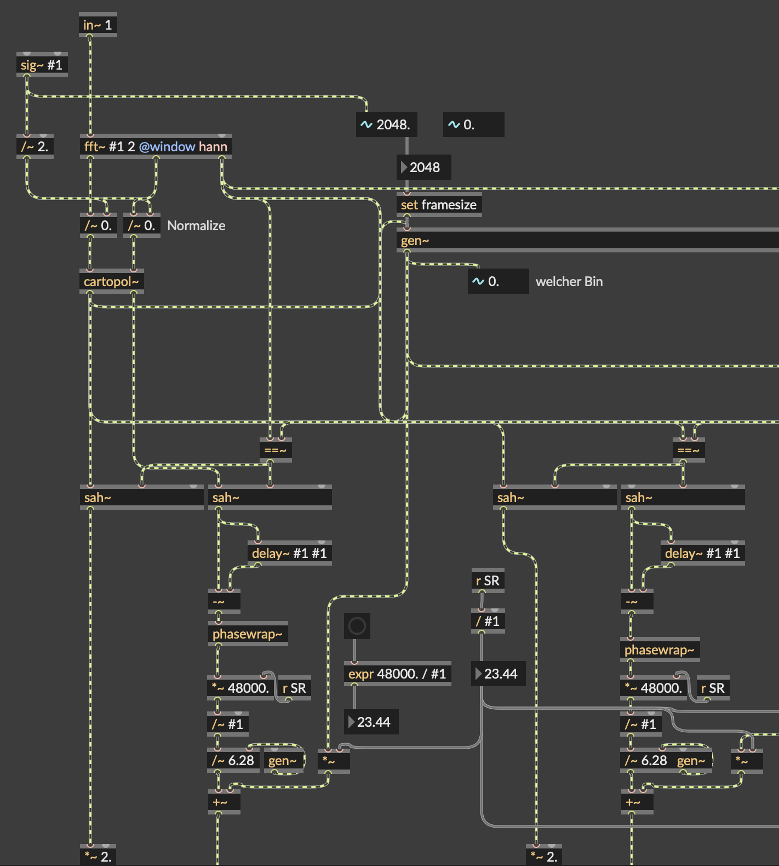Screen dimensions: 779x866
Task: Click the triangle on the 2048 number box
Action: pyautogui.click(x=404, y=167)
